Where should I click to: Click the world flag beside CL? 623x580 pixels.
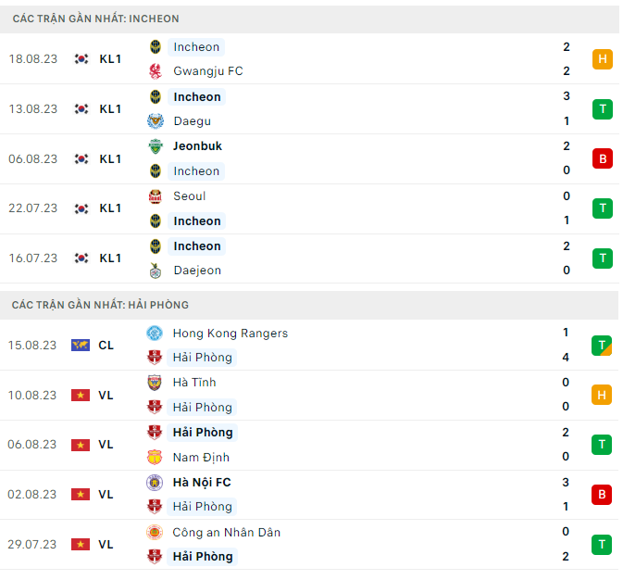81,346
